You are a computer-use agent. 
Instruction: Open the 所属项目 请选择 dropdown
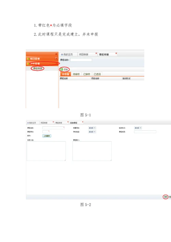(x=92, y=128)
